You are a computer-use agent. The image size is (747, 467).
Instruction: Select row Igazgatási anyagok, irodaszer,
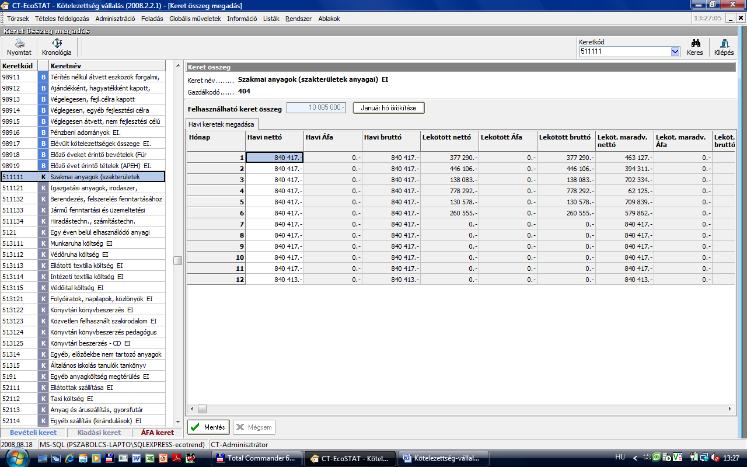click(82, 188)
